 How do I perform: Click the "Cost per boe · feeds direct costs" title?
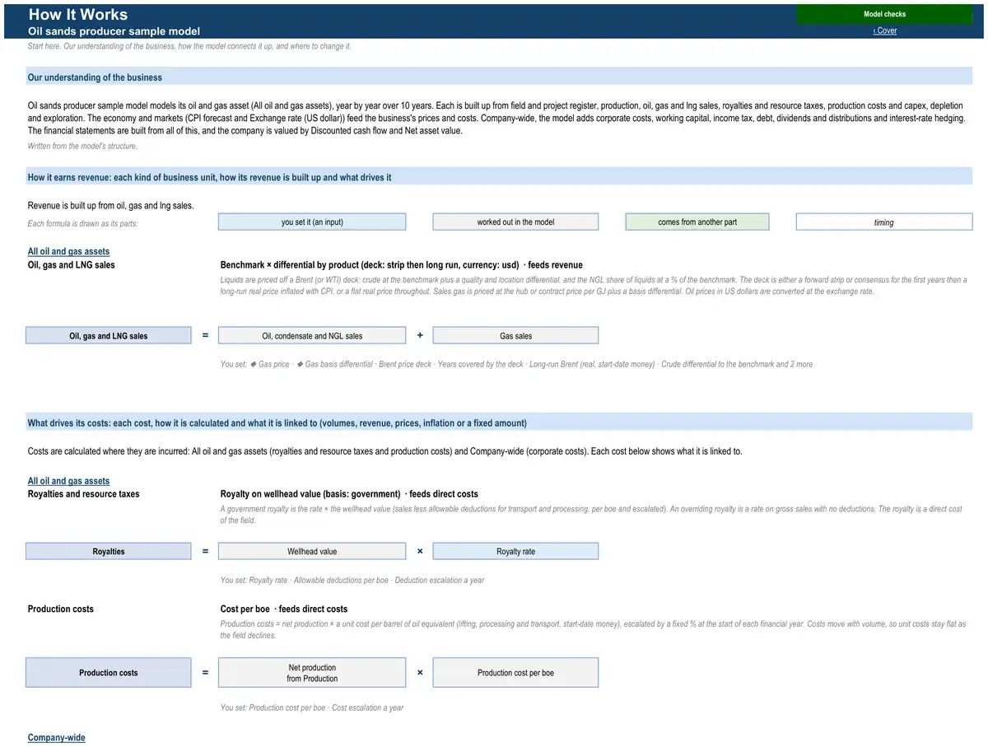pyautogui.click(x=284, y=609)
